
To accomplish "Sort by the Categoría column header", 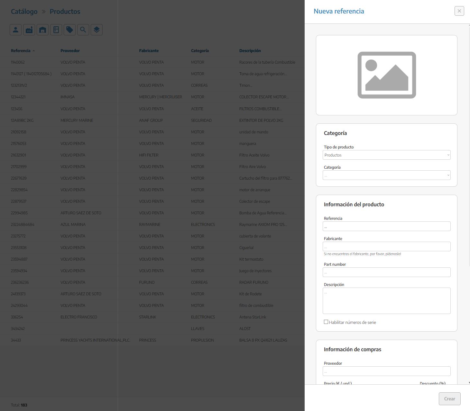I will 200,51.
